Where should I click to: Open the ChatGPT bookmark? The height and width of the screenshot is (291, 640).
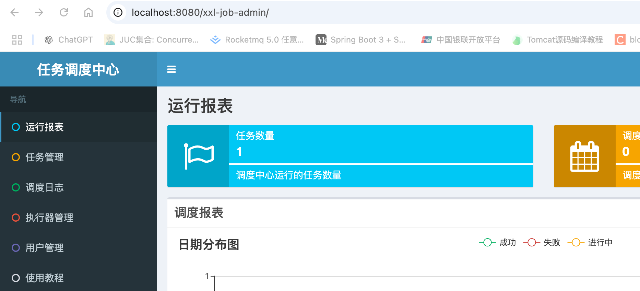tap(69, 40)
